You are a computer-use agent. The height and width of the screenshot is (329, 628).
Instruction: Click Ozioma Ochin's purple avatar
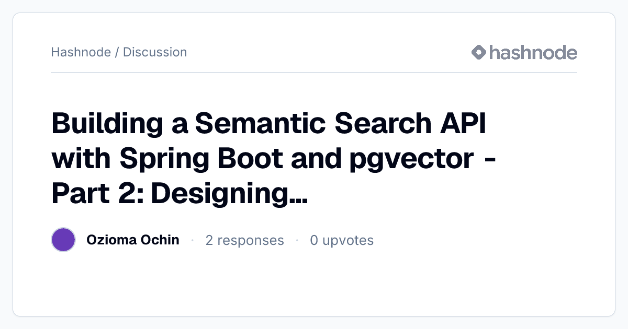[63, 240]
